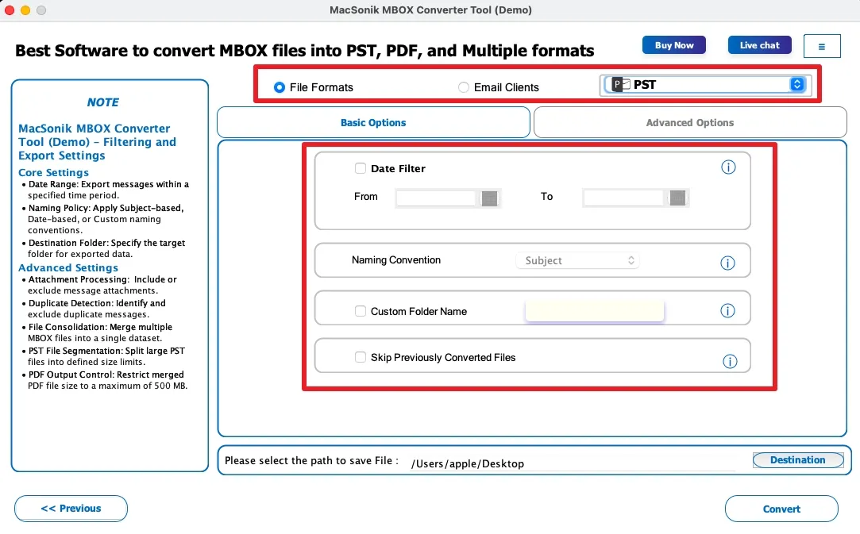860x534 pixels.
Task: Click the Naming Convention info icon
Action: pyautogui.click(x=727, y=263)
